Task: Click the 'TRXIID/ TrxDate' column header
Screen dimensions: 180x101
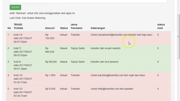Action: pos(18,26)
